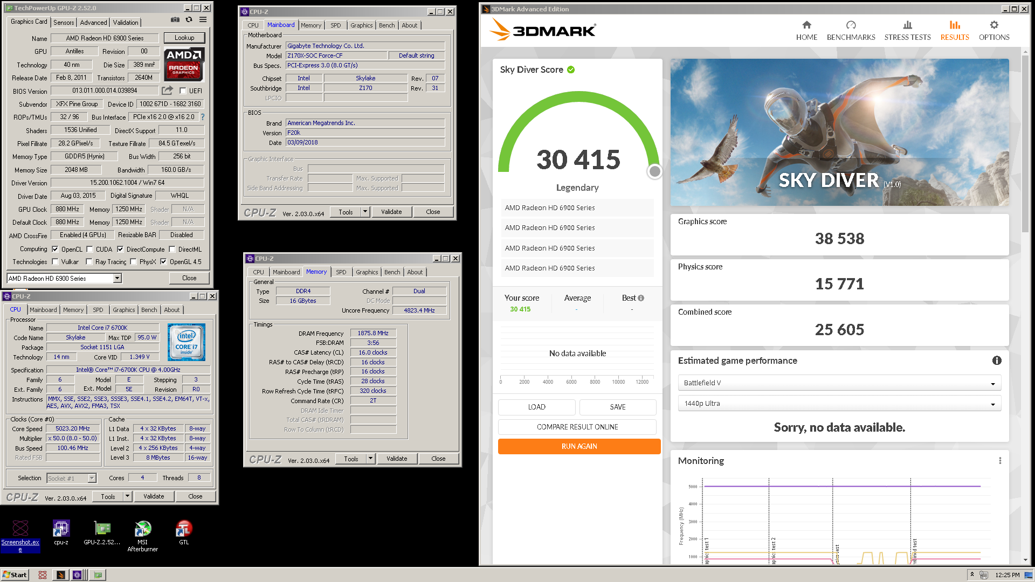This screenshot has height=582, width=1035.
Task: Click Lookup button in GPU-Z
Action: pyautogui.click(x=184, y=38)
